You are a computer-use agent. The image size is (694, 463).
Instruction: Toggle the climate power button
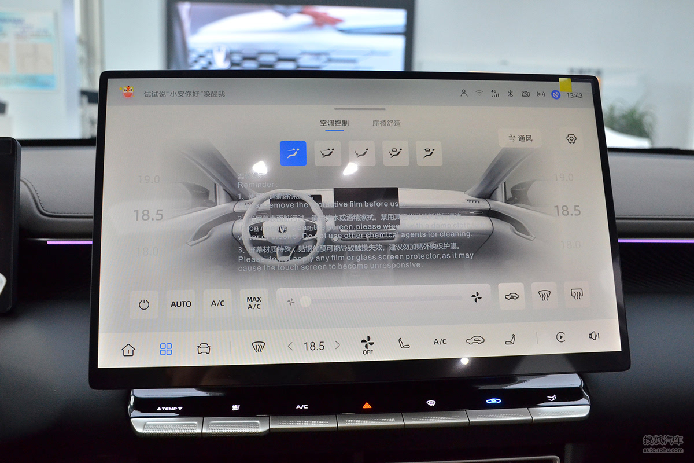tap(144, 304)
